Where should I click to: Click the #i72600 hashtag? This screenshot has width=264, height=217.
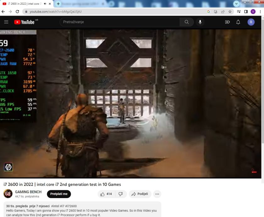tap(71, 206)
